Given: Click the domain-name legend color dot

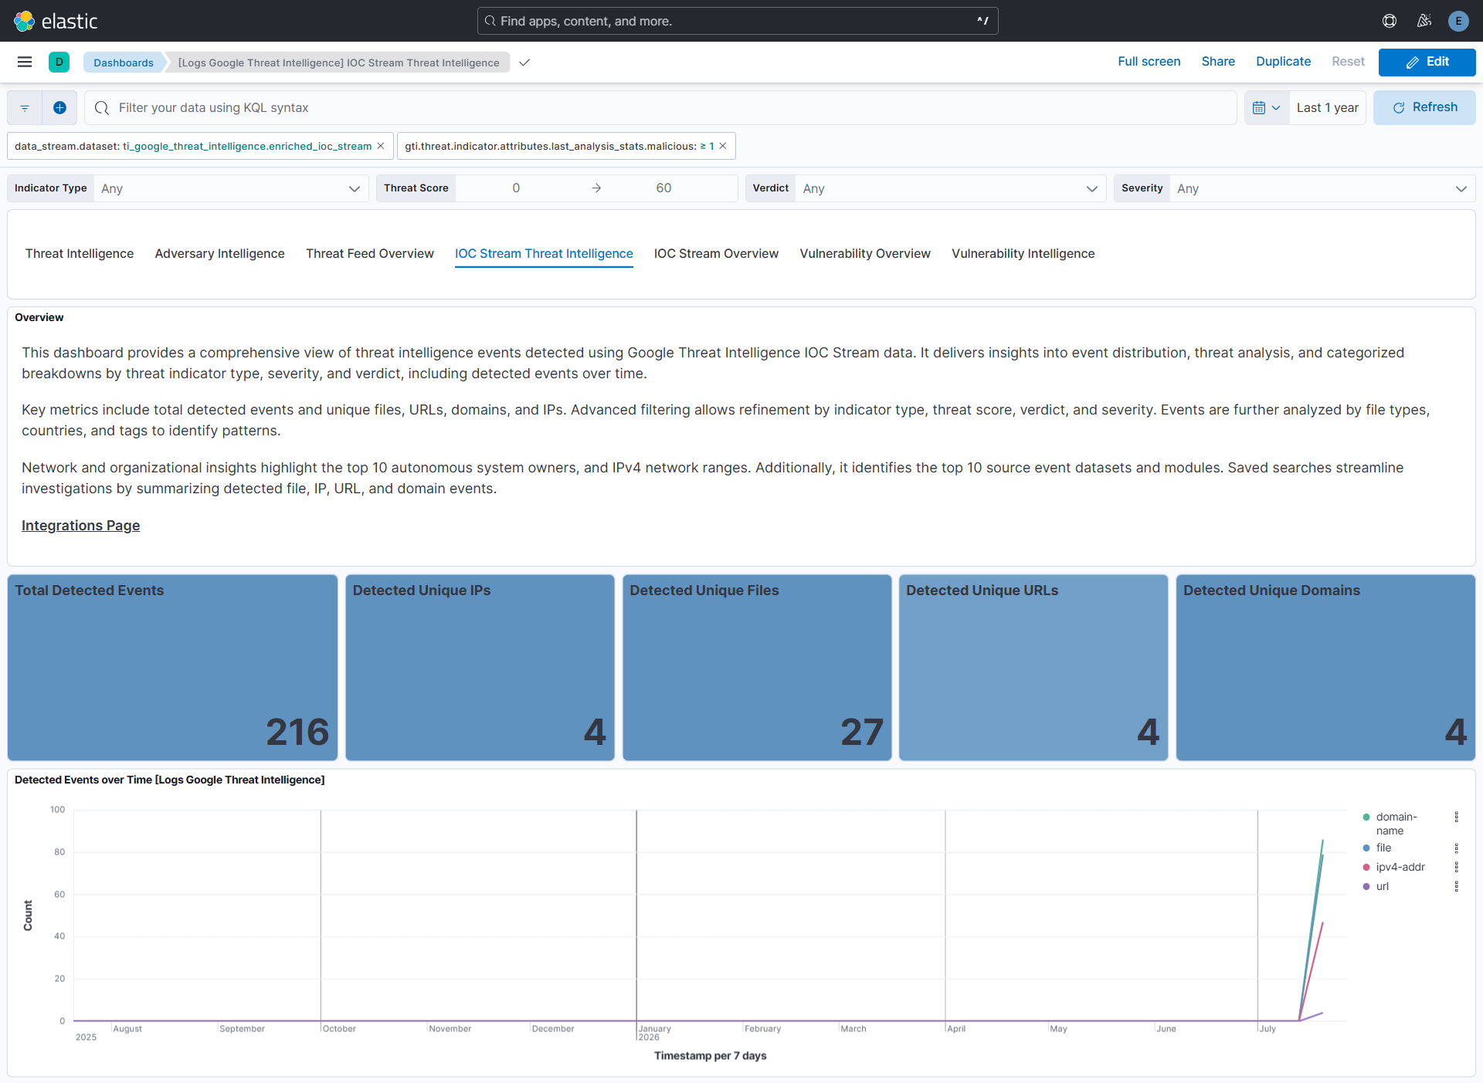Looking at the screenshot, I should pos(1366,817).
